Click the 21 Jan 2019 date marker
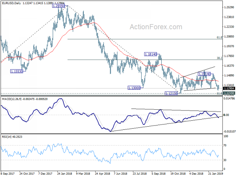The height and width of the screenshot is (177, 236). [216, 173]
